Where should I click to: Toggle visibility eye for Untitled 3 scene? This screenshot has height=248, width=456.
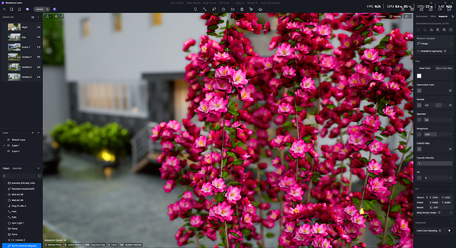pos(38,77)
